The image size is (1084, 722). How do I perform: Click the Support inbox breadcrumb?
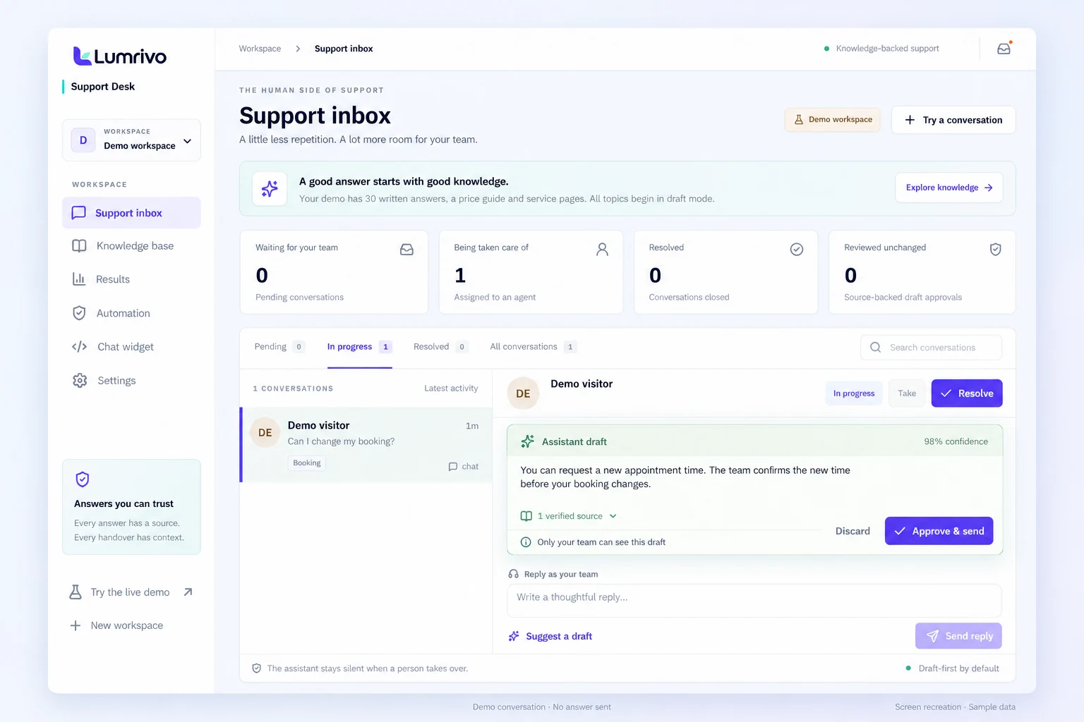pyautogui.click(x=344, y=49)
